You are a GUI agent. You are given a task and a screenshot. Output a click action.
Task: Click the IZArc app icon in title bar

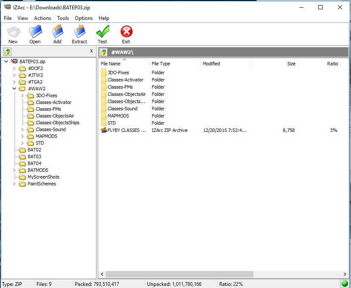pos(7,7)
